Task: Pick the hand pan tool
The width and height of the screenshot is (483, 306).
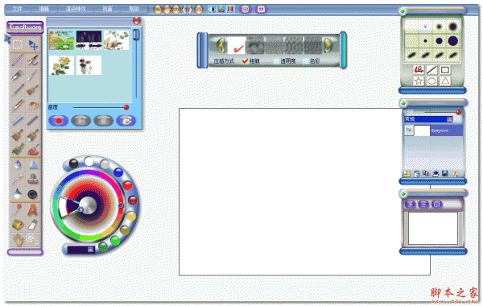Action: [x=18, y=239]
